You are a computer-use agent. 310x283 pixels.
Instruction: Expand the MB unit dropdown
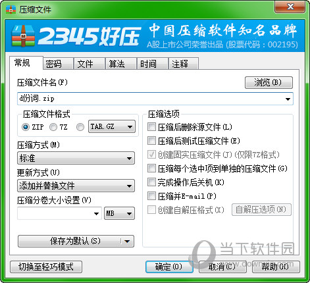119,213
